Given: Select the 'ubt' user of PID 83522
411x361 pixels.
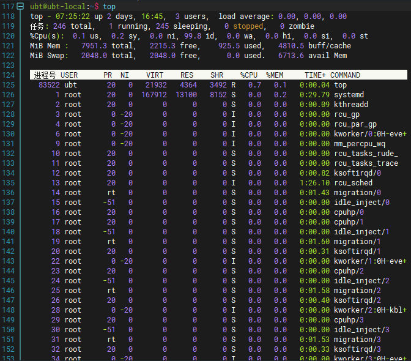Looking at the screenshot, I should [x=70, y=85].
